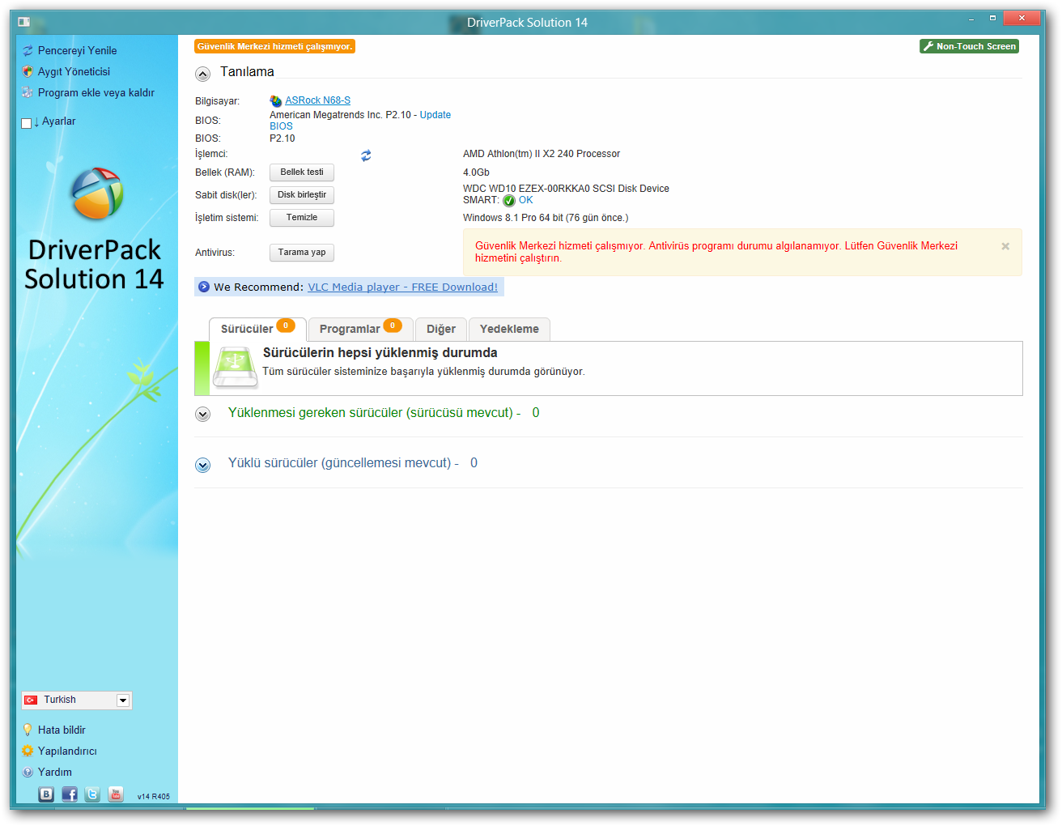Click the AMD Athlon II X2 240 Processor text

pyautogui.click(x=542, y=154)
